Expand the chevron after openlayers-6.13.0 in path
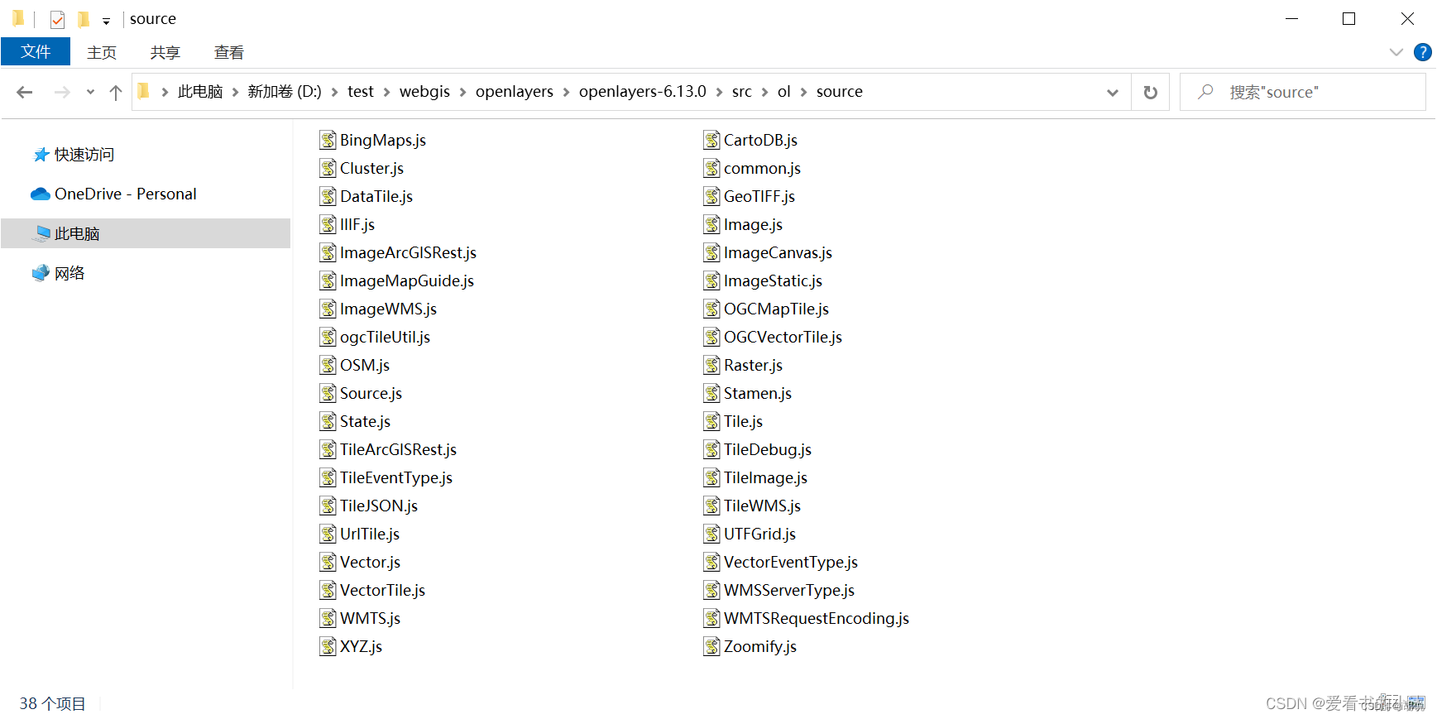This screenshot has height=719, width=1437. [x=719, y=92]
